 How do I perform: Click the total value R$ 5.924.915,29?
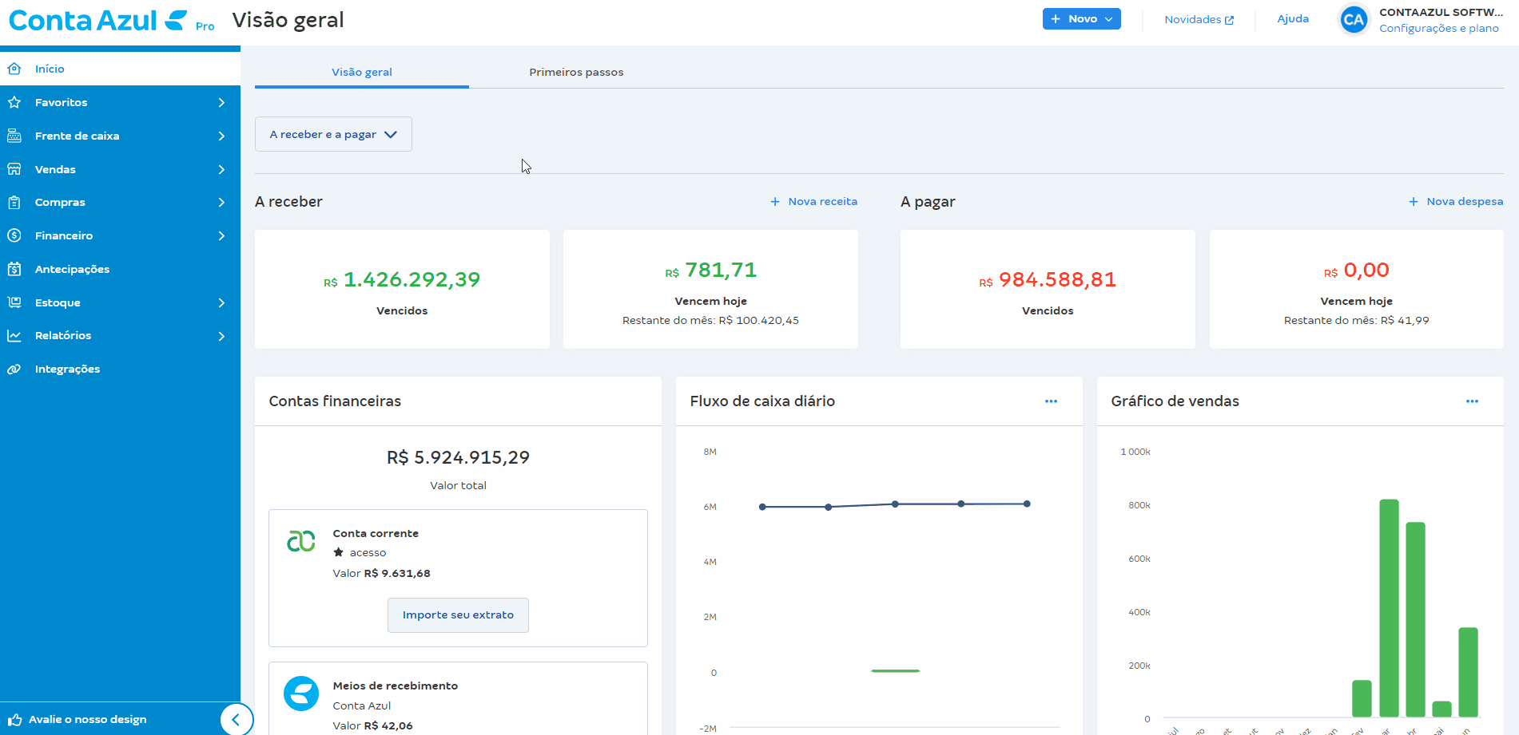[x=458, y=457]
